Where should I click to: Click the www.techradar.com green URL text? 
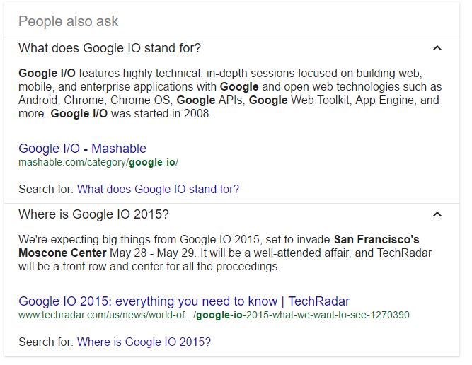pos(214,315)
